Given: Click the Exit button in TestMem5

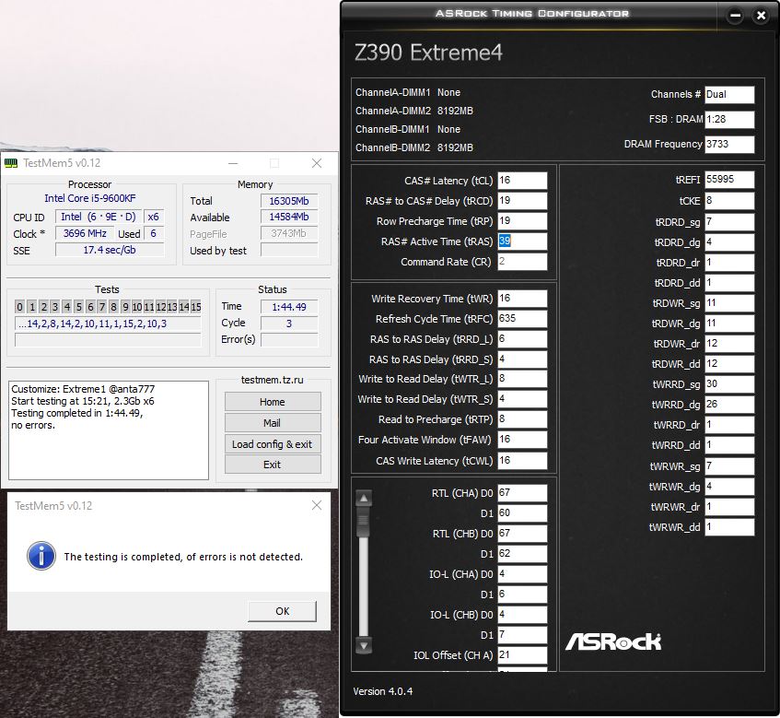Looking at the screenshot, I should click(273, 465).
